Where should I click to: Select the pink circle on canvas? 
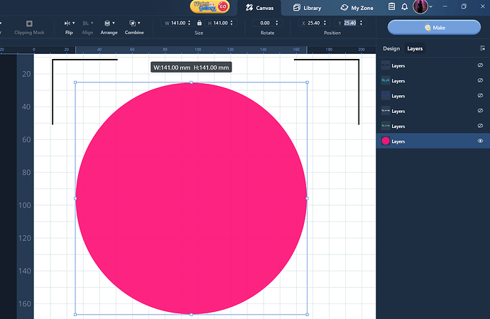pyautogui.click(x=191, y=198)
